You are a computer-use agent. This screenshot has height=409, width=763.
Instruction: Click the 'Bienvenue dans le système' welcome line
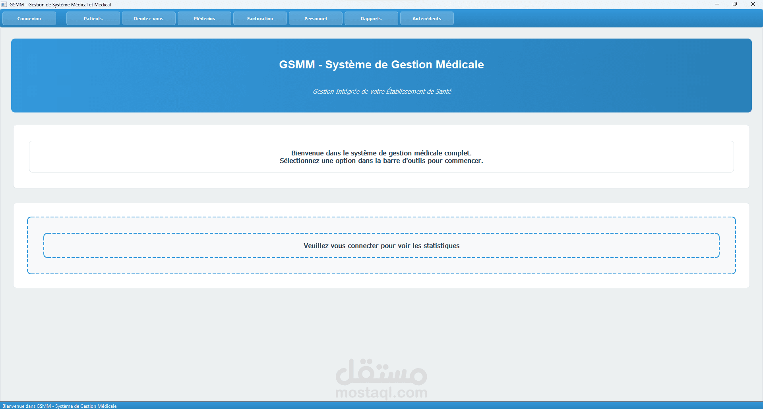pyautogui.click(x=381, y=153)
